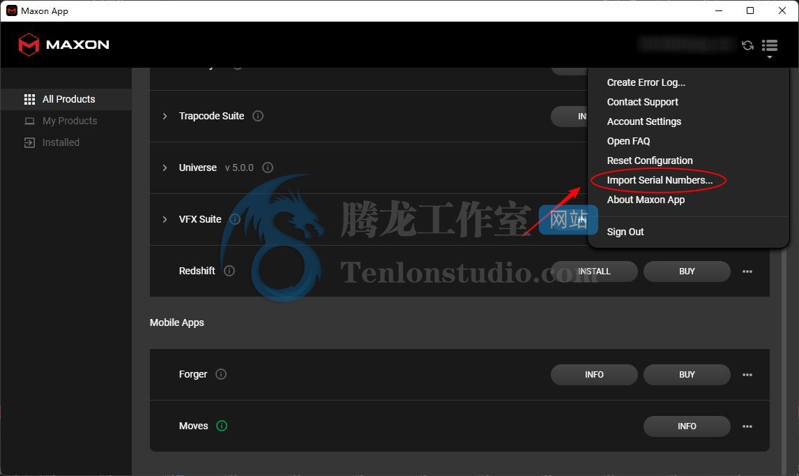Select Create Error Log menu entry
The height and width of the screenshot is (476, 799).
click(x=646, y=82)
